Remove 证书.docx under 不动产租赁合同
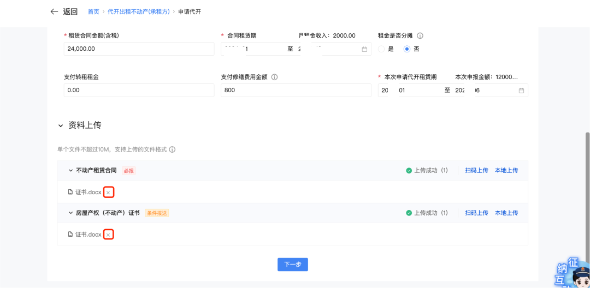This screenshot has height=288, width=590. [x=108, y=192]
